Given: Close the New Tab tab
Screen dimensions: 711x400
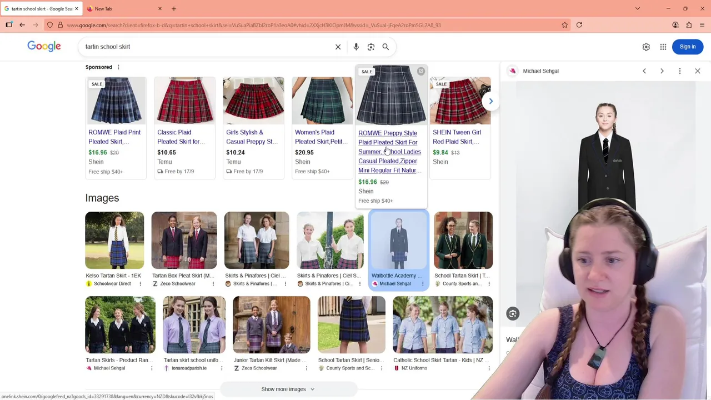Looking at the screenshot, I should coord(160,9).
